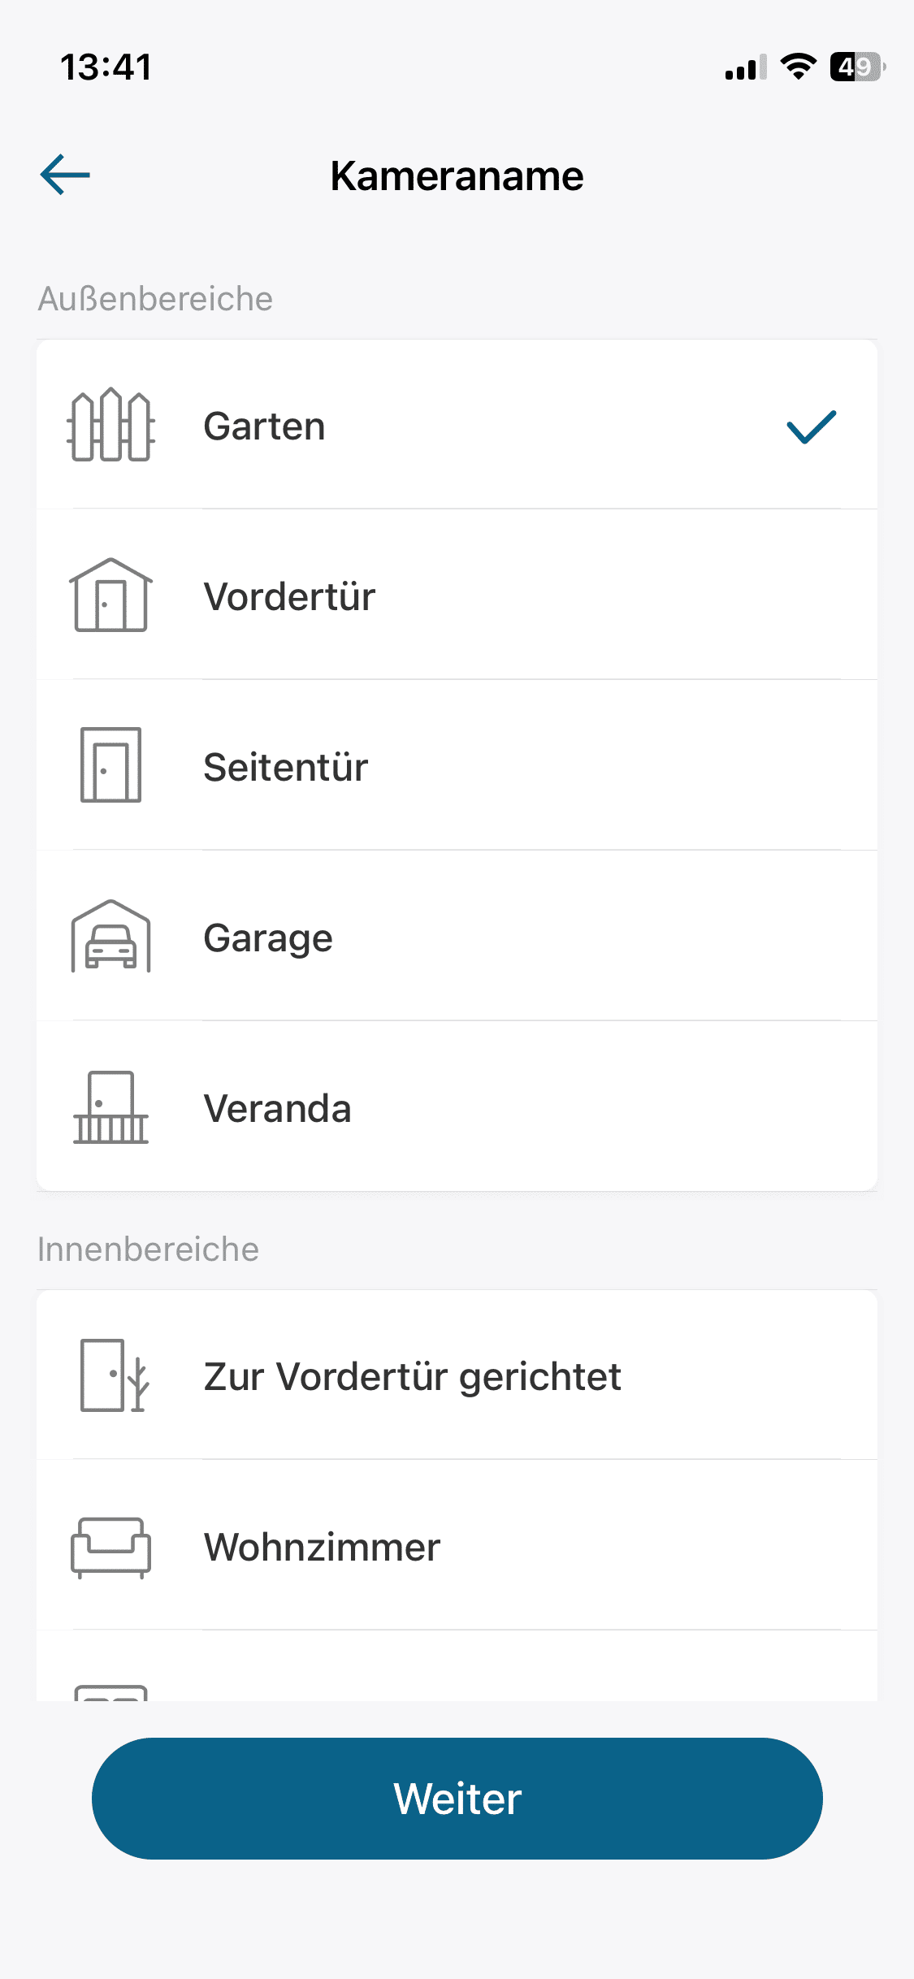Image resolution: width=914 pixels, height=1979 pixels.
Task: Tap the indoor front door icon
Action: point(114,1375)
